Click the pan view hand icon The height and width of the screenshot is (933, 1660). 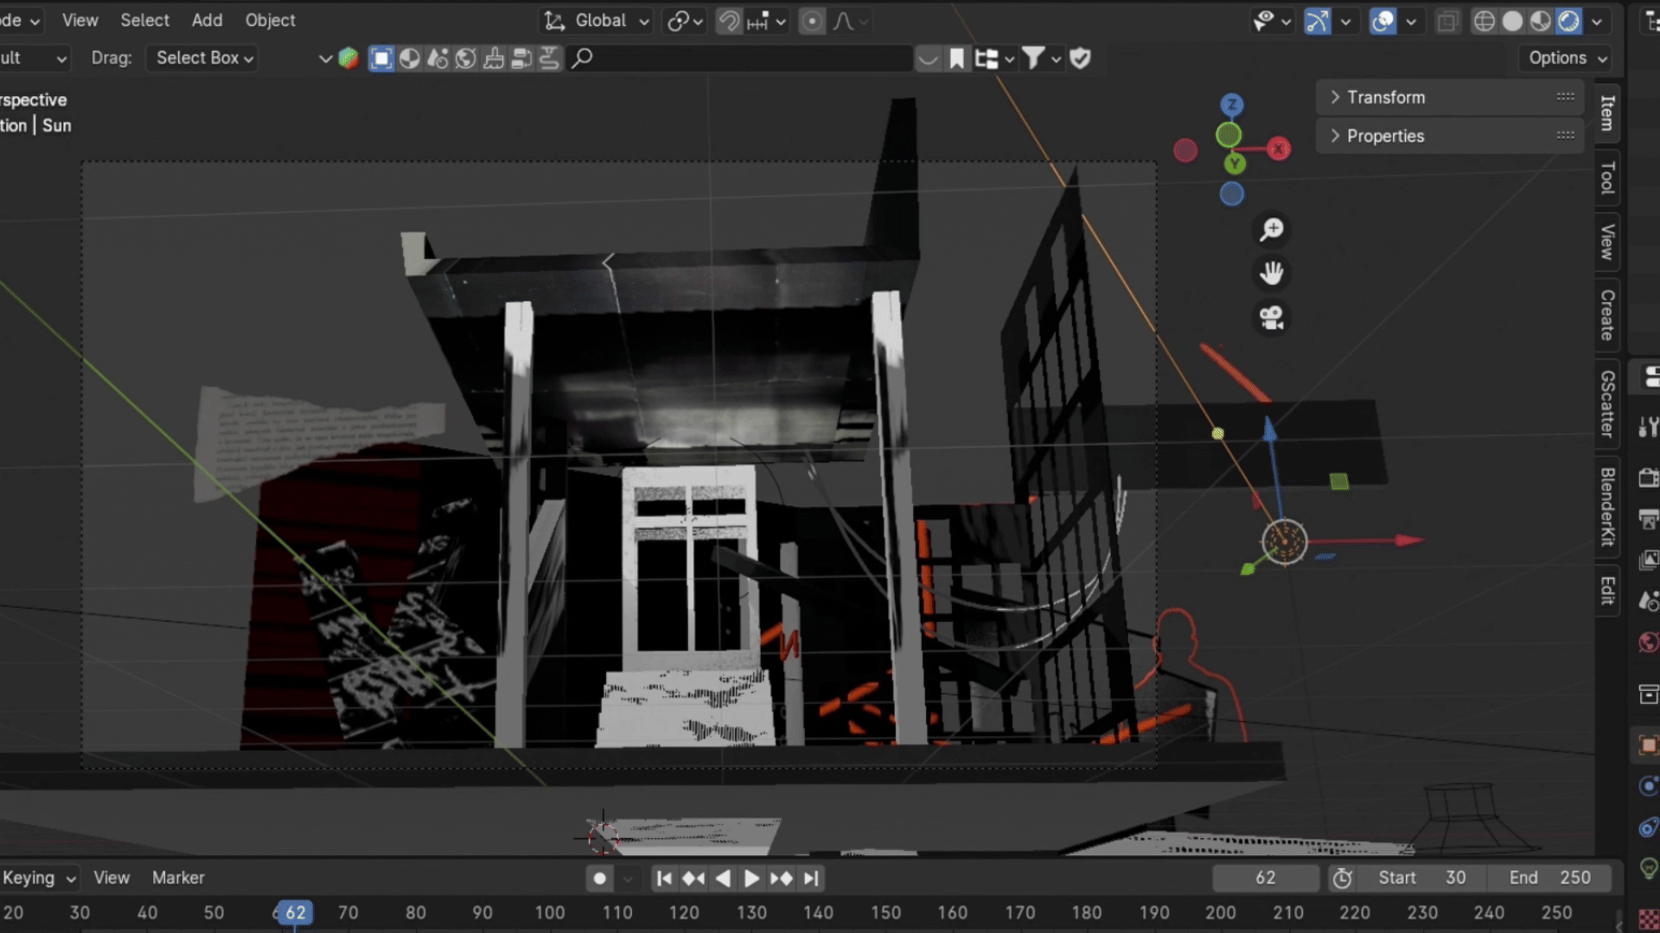point(1272,274)
